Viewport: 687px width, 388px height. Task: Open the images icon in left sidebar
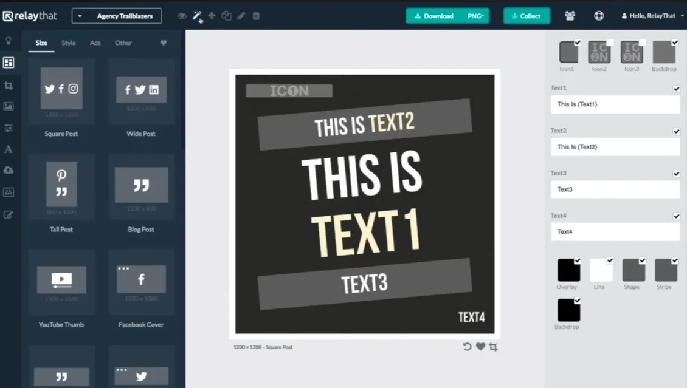pyautogui.click(x=9, y=106)
